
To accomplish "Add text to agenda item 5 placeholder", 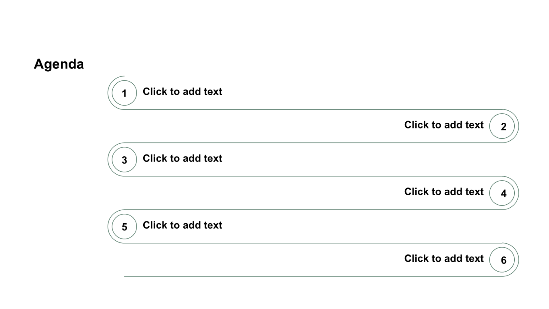I will click(182, 225).
